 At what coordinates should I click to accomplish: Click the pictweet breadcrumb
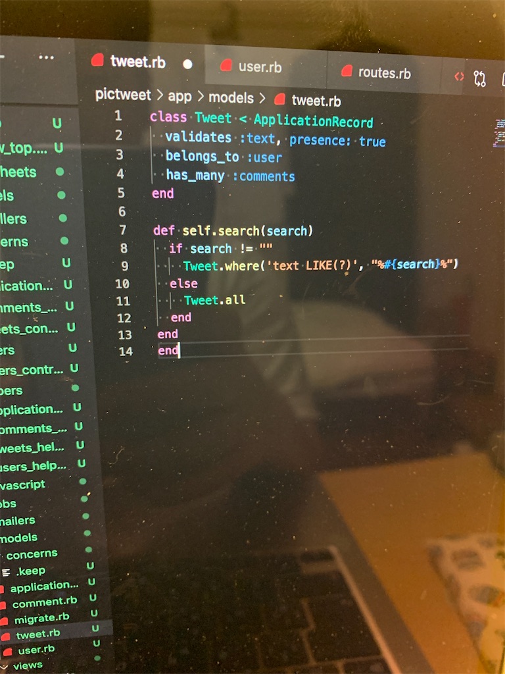[123, 94]
